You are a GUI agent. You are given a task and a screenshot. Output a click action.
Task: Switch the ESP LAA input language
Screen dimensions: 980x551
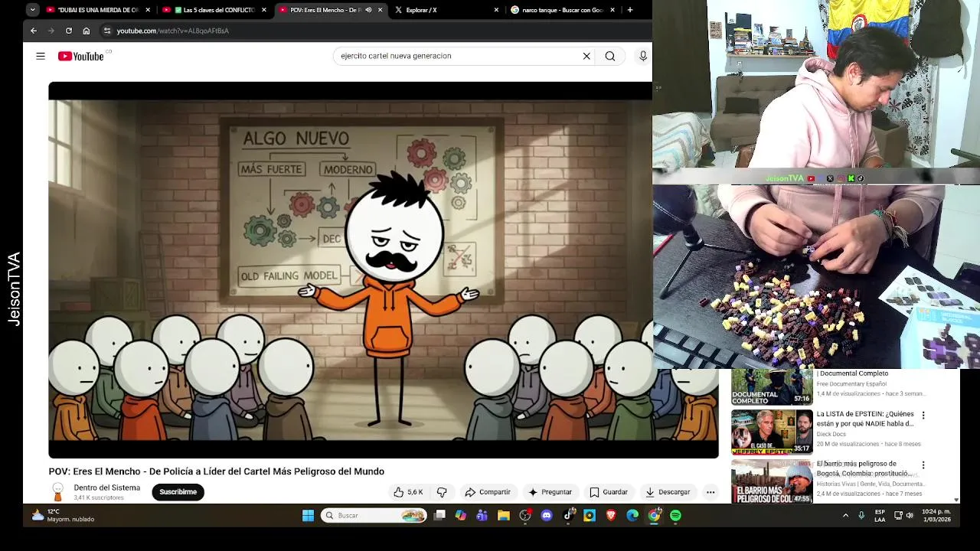coord(880,516)
